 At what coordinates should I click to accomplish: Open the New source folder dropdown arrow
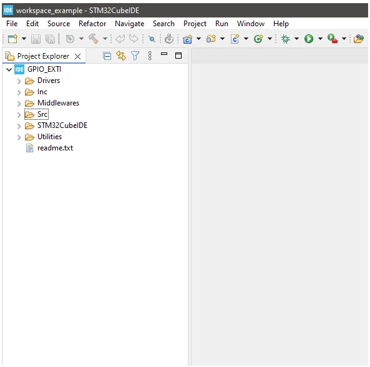(222, 39)
